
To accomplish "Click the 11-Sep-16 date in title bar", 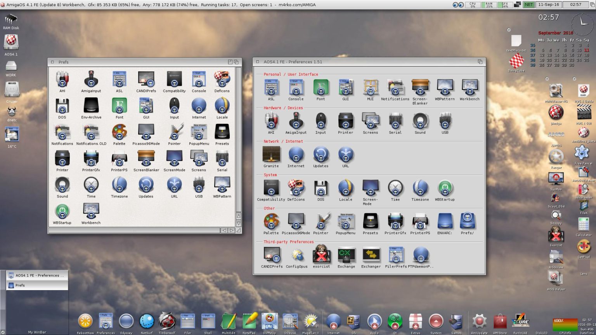I will click(x=548, y=5).
